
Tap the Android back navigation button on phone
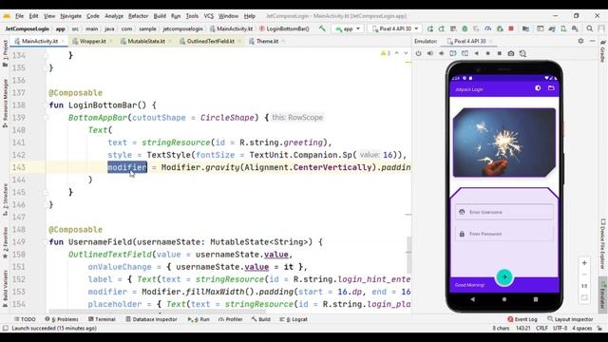(x=472, y=299)
